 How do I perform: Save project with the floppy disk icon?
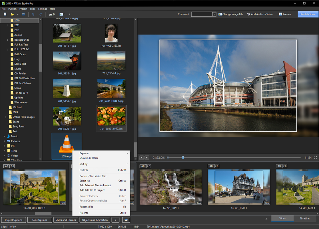pyautogui.click(x=23, y=14)
